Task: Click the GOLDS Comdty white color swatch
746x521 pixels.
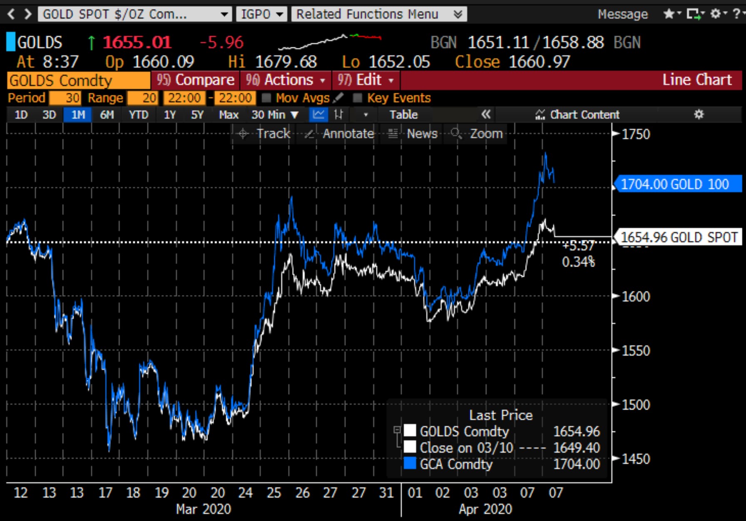Action: pos(410,430)
